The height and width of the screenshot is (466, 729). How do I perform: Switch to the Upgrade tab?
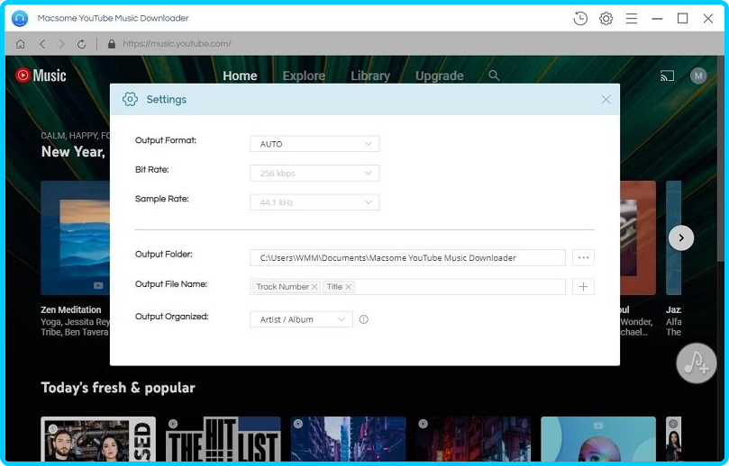tap(440, 76)
